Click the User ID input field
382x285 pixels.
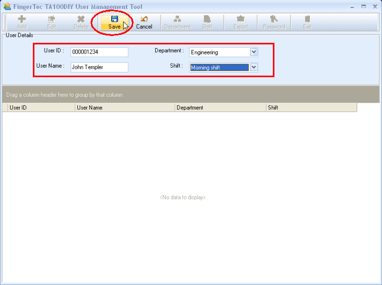[100, 52]
